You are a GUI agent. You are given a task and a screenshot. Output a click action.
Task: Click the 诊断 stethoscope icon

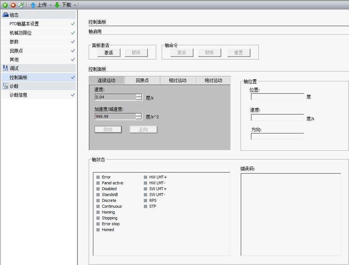click(x=5, y=86)
